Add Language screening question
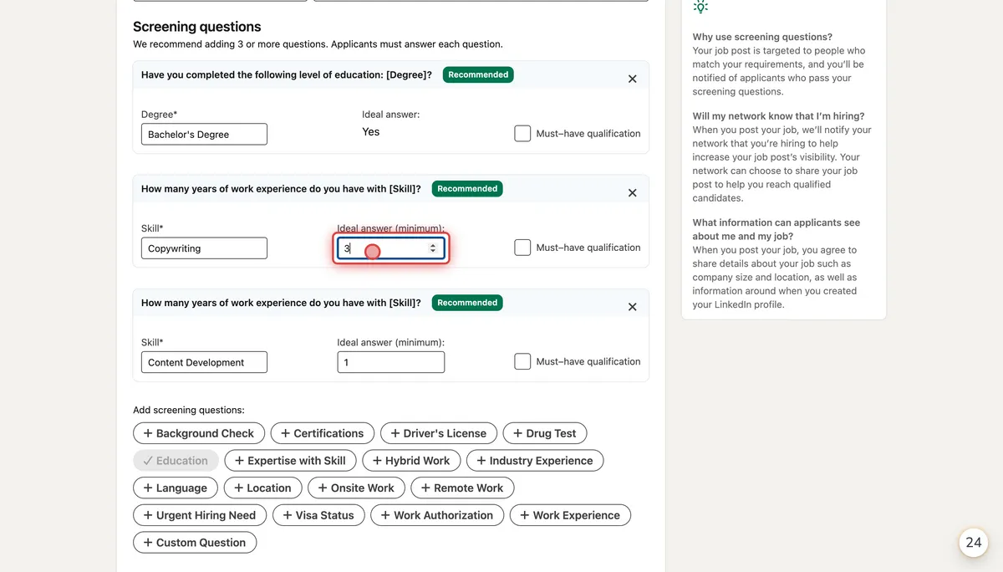Viewport: 1003px width, 572px height. pos(176,488)
